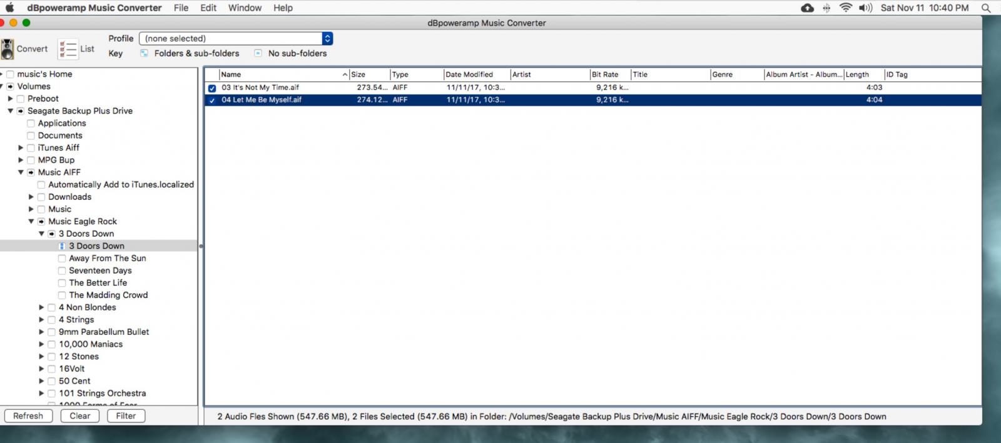Click the cloud upload menu bar icon
This screenshot has width=1001, height=443.
coord(808,8)
